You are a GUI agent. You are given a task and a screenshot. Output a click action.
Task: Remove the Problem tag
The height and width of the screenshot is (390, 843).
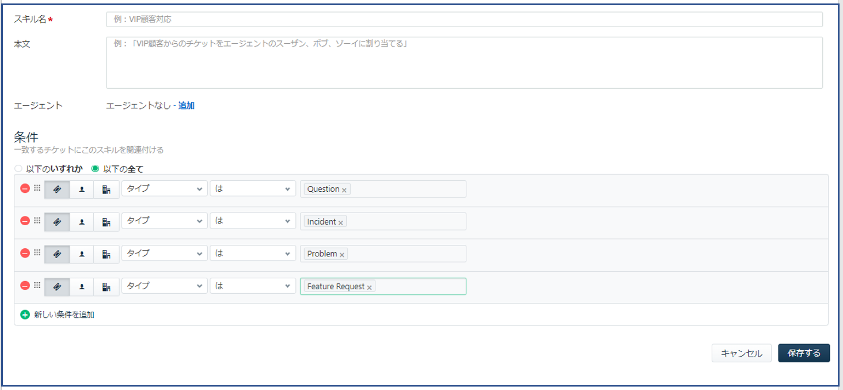click(341, 255)
